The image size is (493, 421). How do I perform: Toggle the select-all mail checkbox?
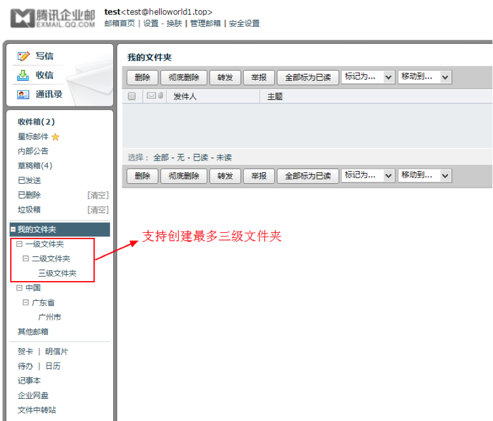132,97
